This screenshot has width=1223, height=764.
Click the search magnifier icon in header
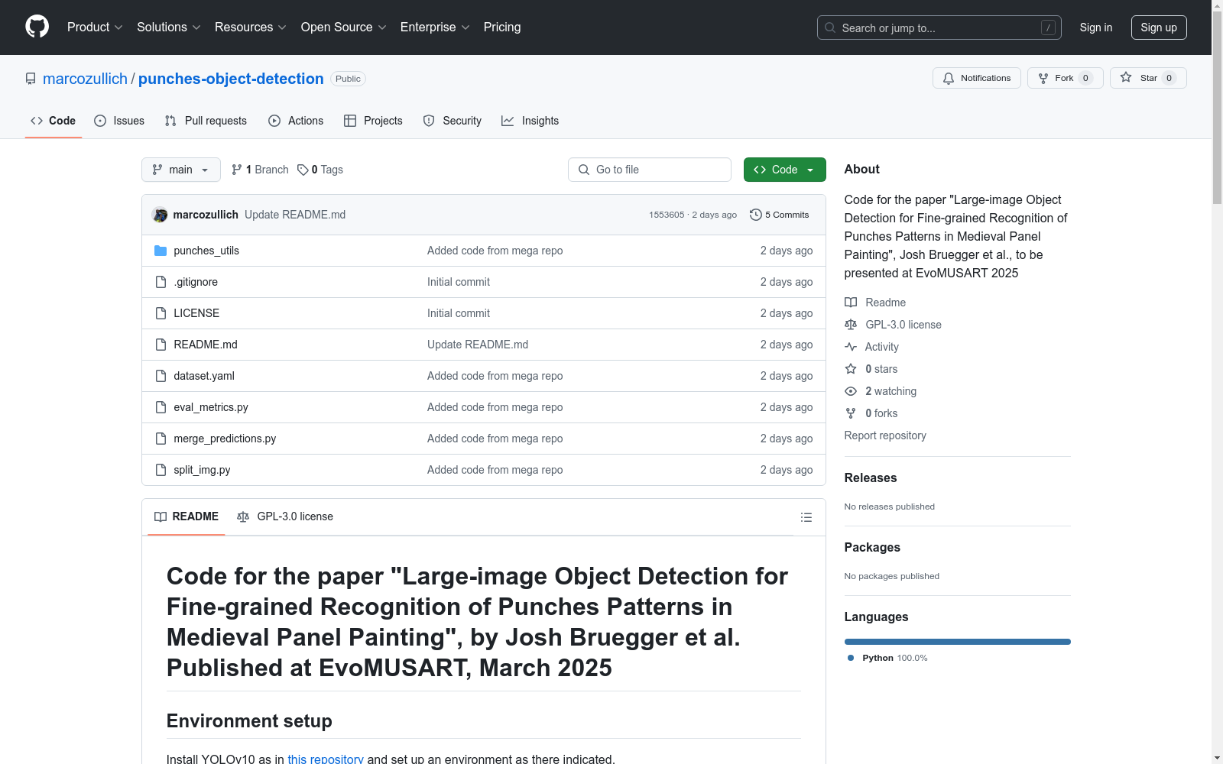[830, 28]
